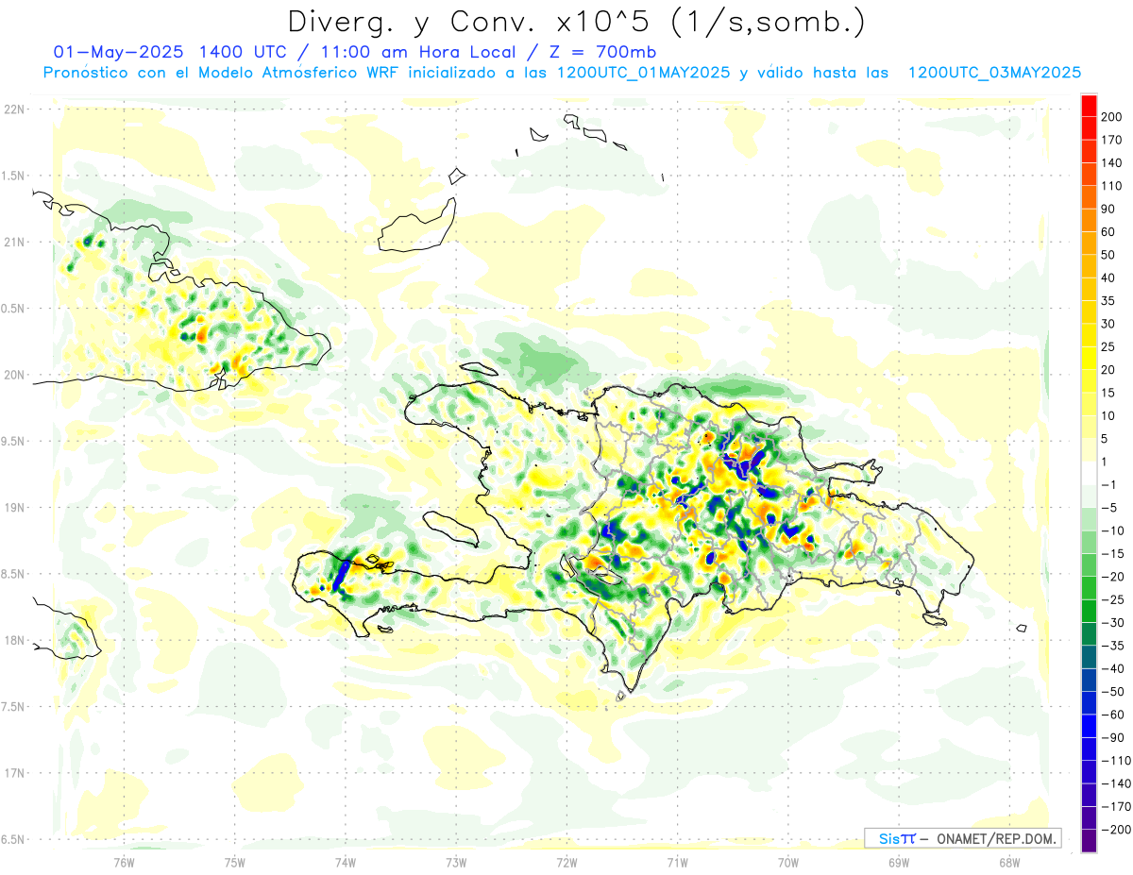Click the '17N' latitude label
The height and width of the screenshot is (875, 1133).
13,773
